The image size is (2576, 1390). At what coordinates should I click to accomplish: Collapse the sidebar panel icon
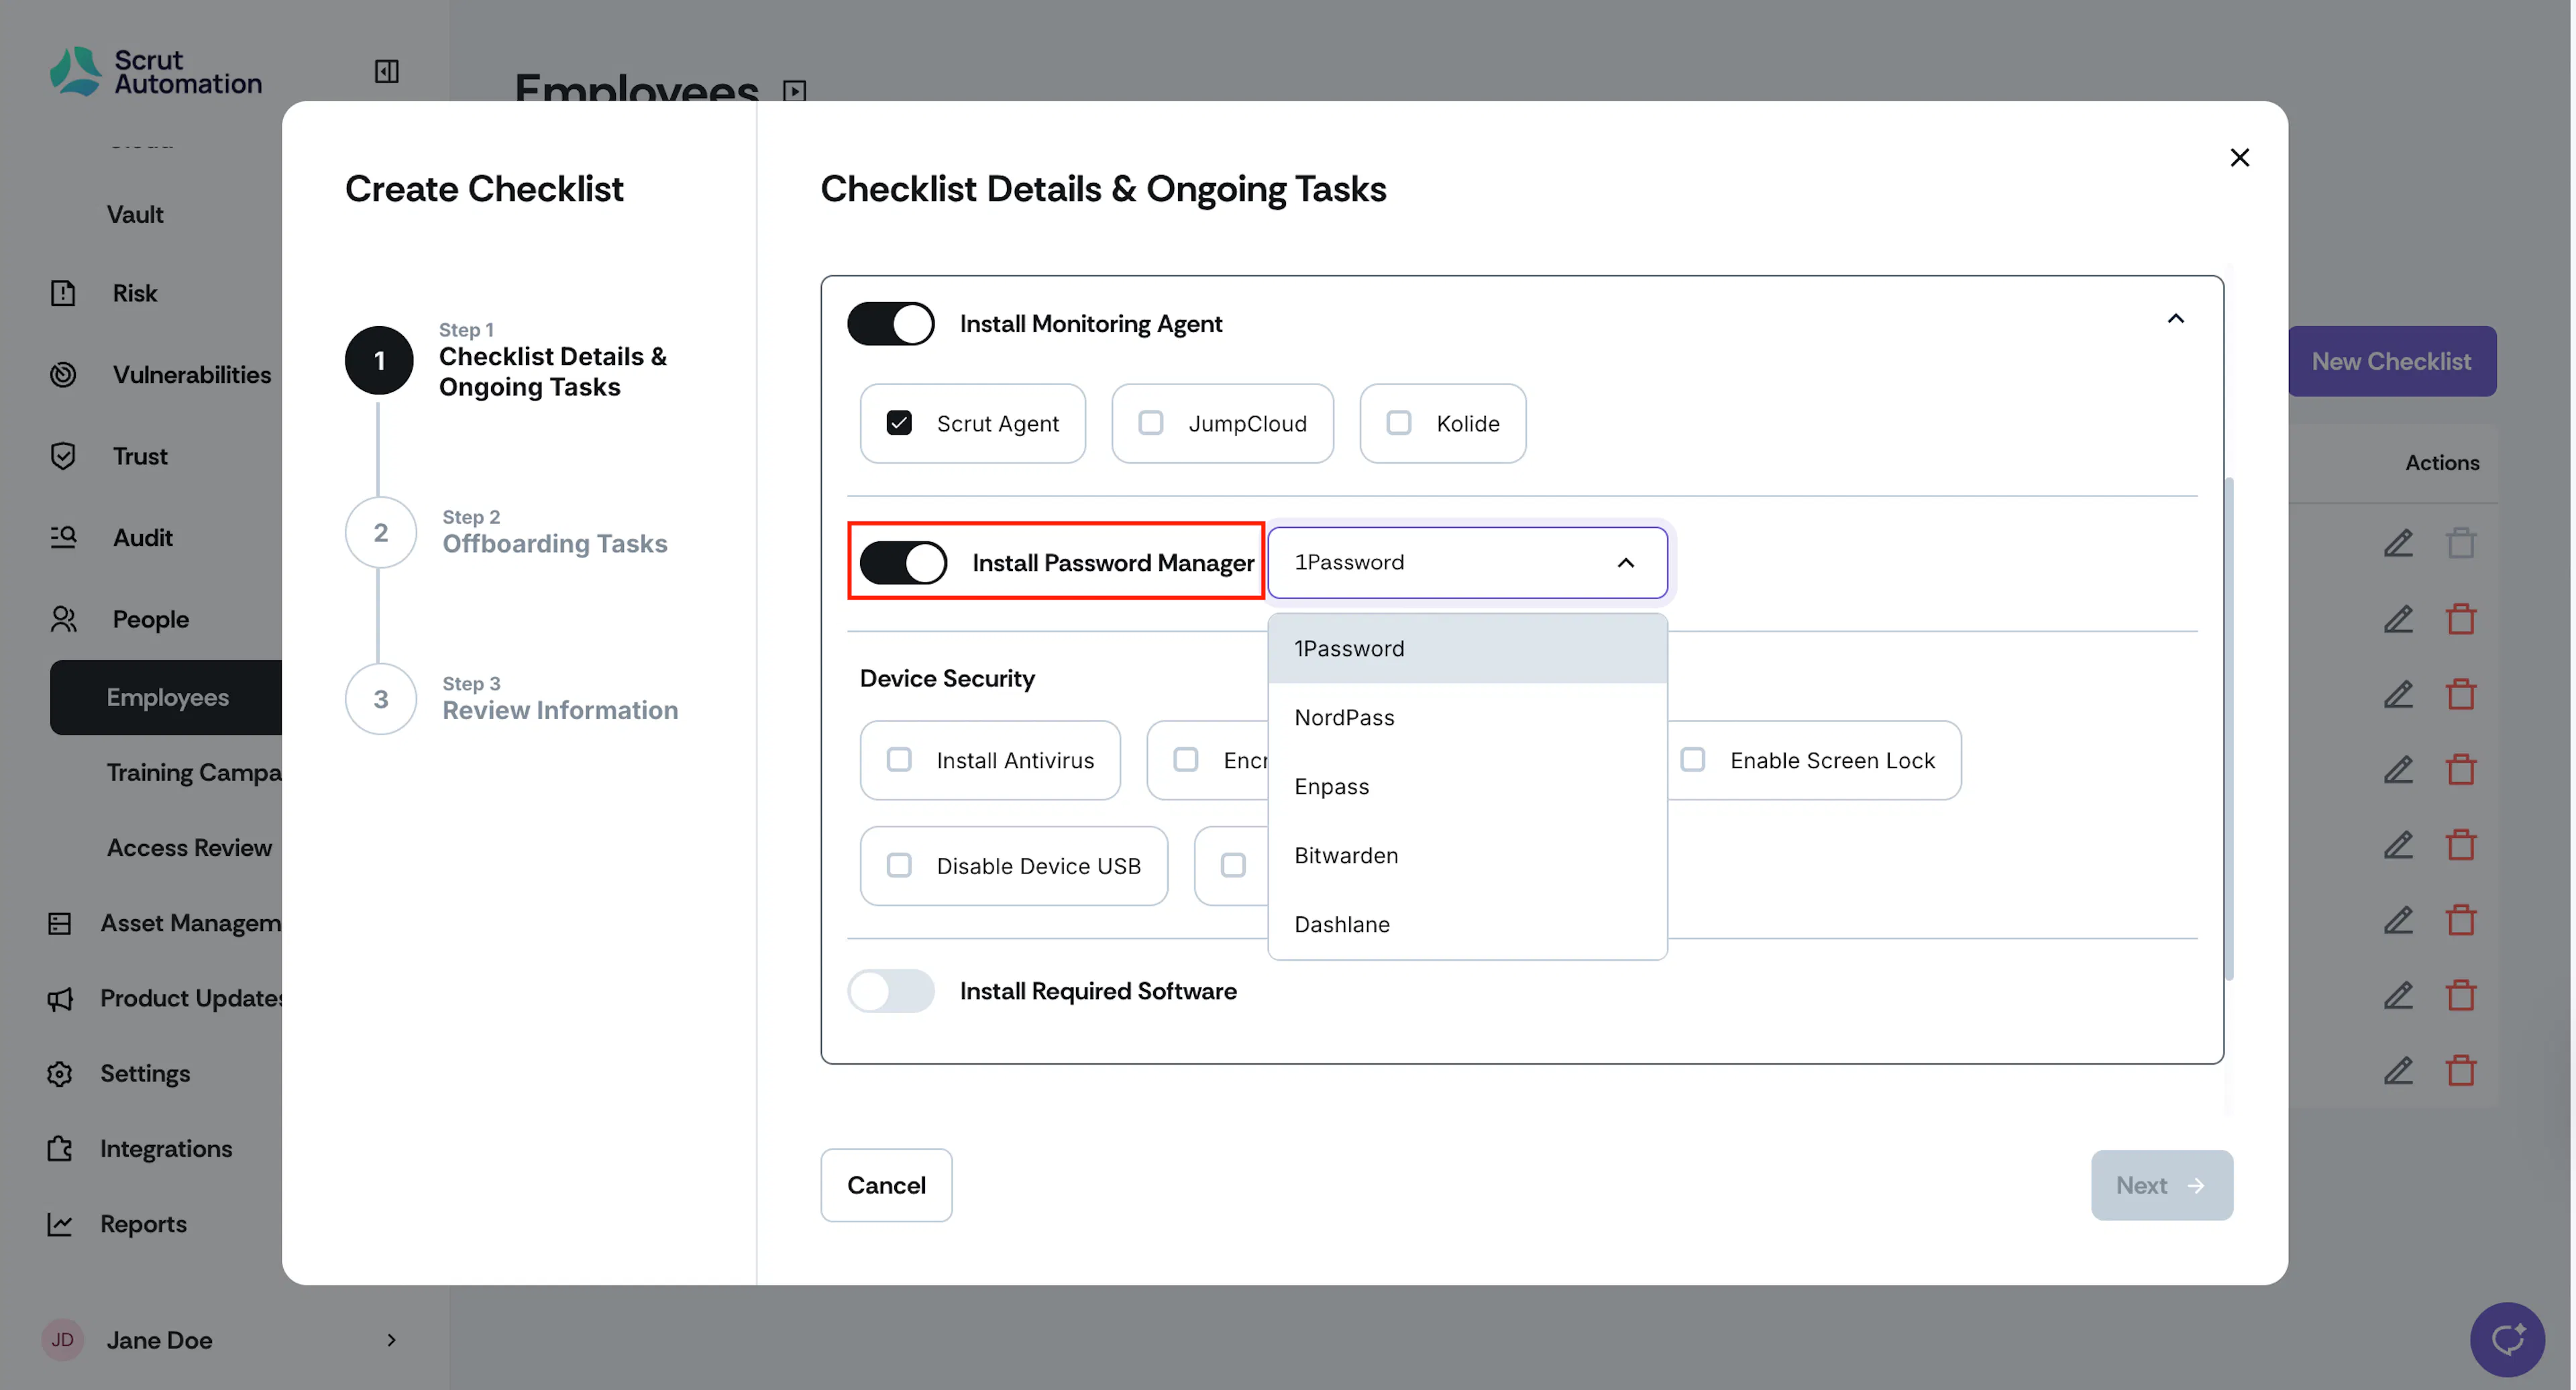pyautogui.click(x=386, y=71)
